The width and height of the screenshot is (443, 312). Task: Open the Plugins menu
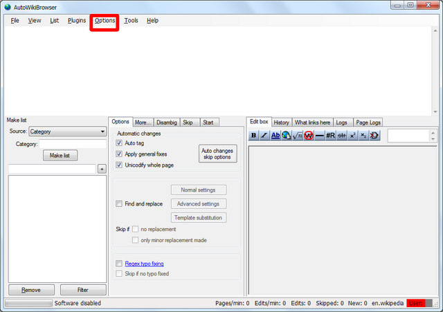(x=77, y=21)
